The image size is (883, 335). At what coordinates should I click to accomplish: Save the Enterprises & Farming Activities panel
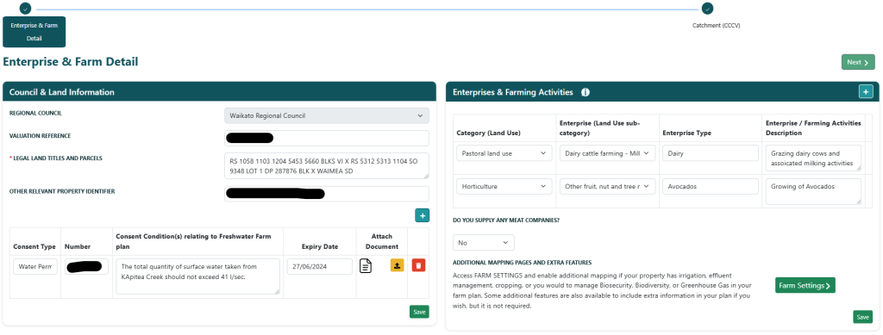pos(862,317)
